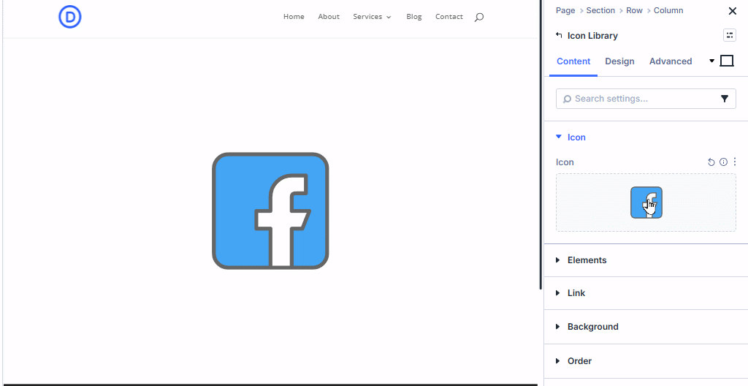Open the module options icon beside Icon Library
Image resolution: width=748 pixels, height=386 pixels.
[730, 35]
